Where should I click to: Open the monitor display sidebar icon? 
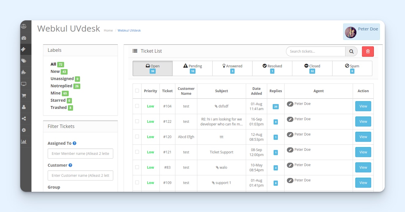pyautogui.click(x=24, y=84)
